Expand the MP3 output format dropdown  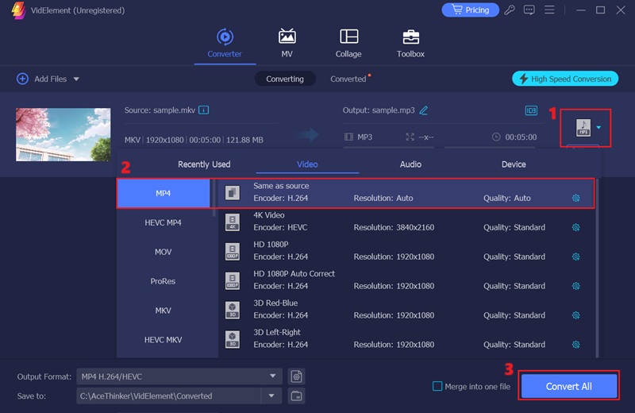pos(598,127)
